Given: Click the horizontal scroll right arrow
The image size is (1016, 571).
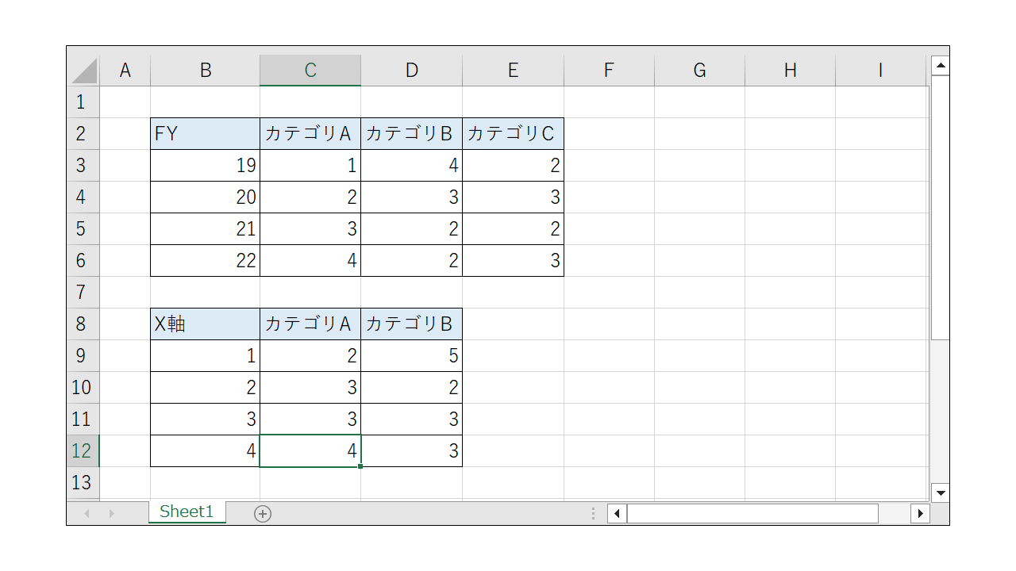Looking at the screenshot, I should pyautogui.click(x=920, y=513).
